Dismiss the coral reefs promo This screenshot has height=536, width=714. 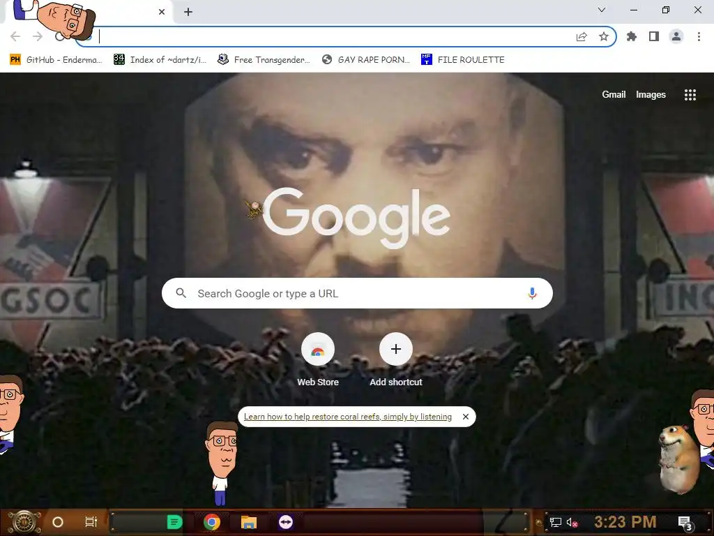coord(465,417)
